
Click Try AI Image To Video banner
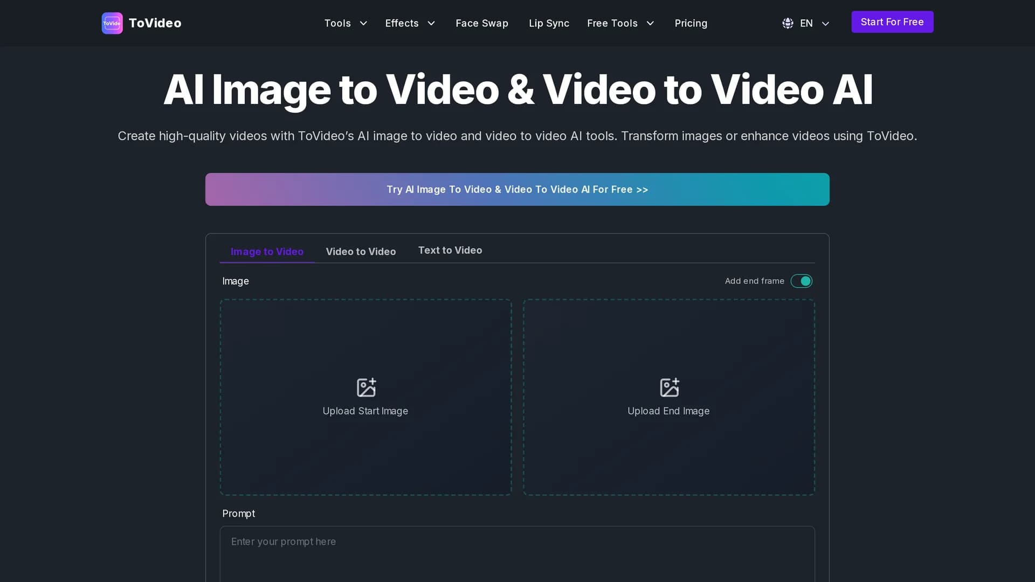point(517,189)
